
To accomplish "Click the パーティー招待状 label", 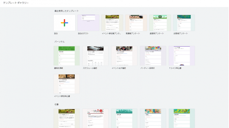I will coord(147,68).
